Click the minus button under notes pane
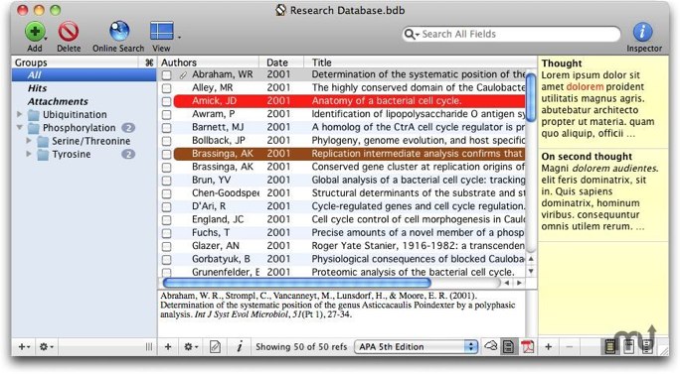 point(569,347)
